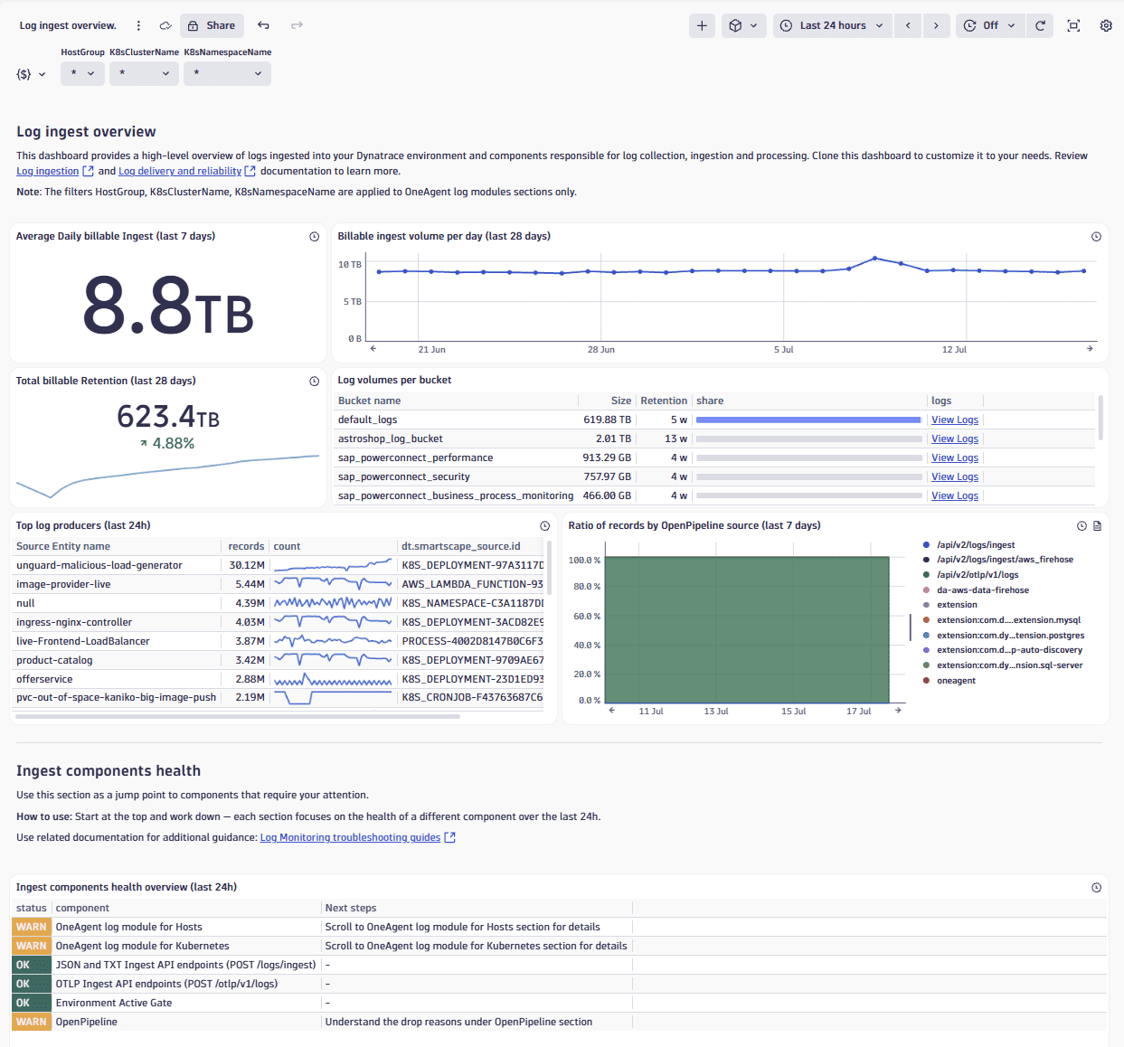The image size is (1124, 1047).
Task: Open Log delivery and reliability link
Action: pyautogui.click(x=186, y=171)
